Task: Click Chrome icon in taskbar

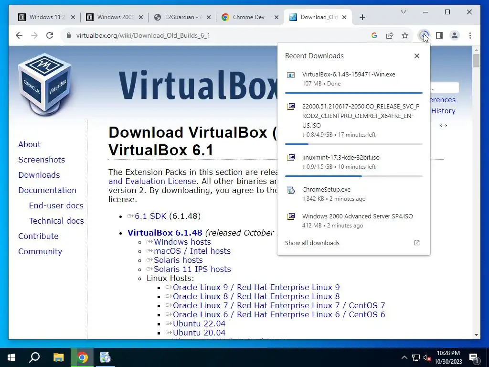Action: [x=82, y=357]
